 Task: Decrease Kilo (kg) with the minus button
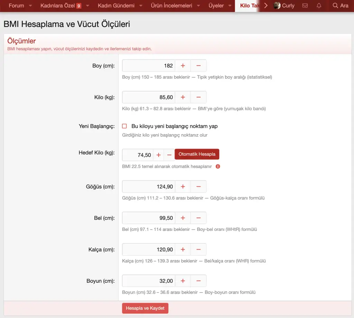pyautogui.click(x=198, y=97)
